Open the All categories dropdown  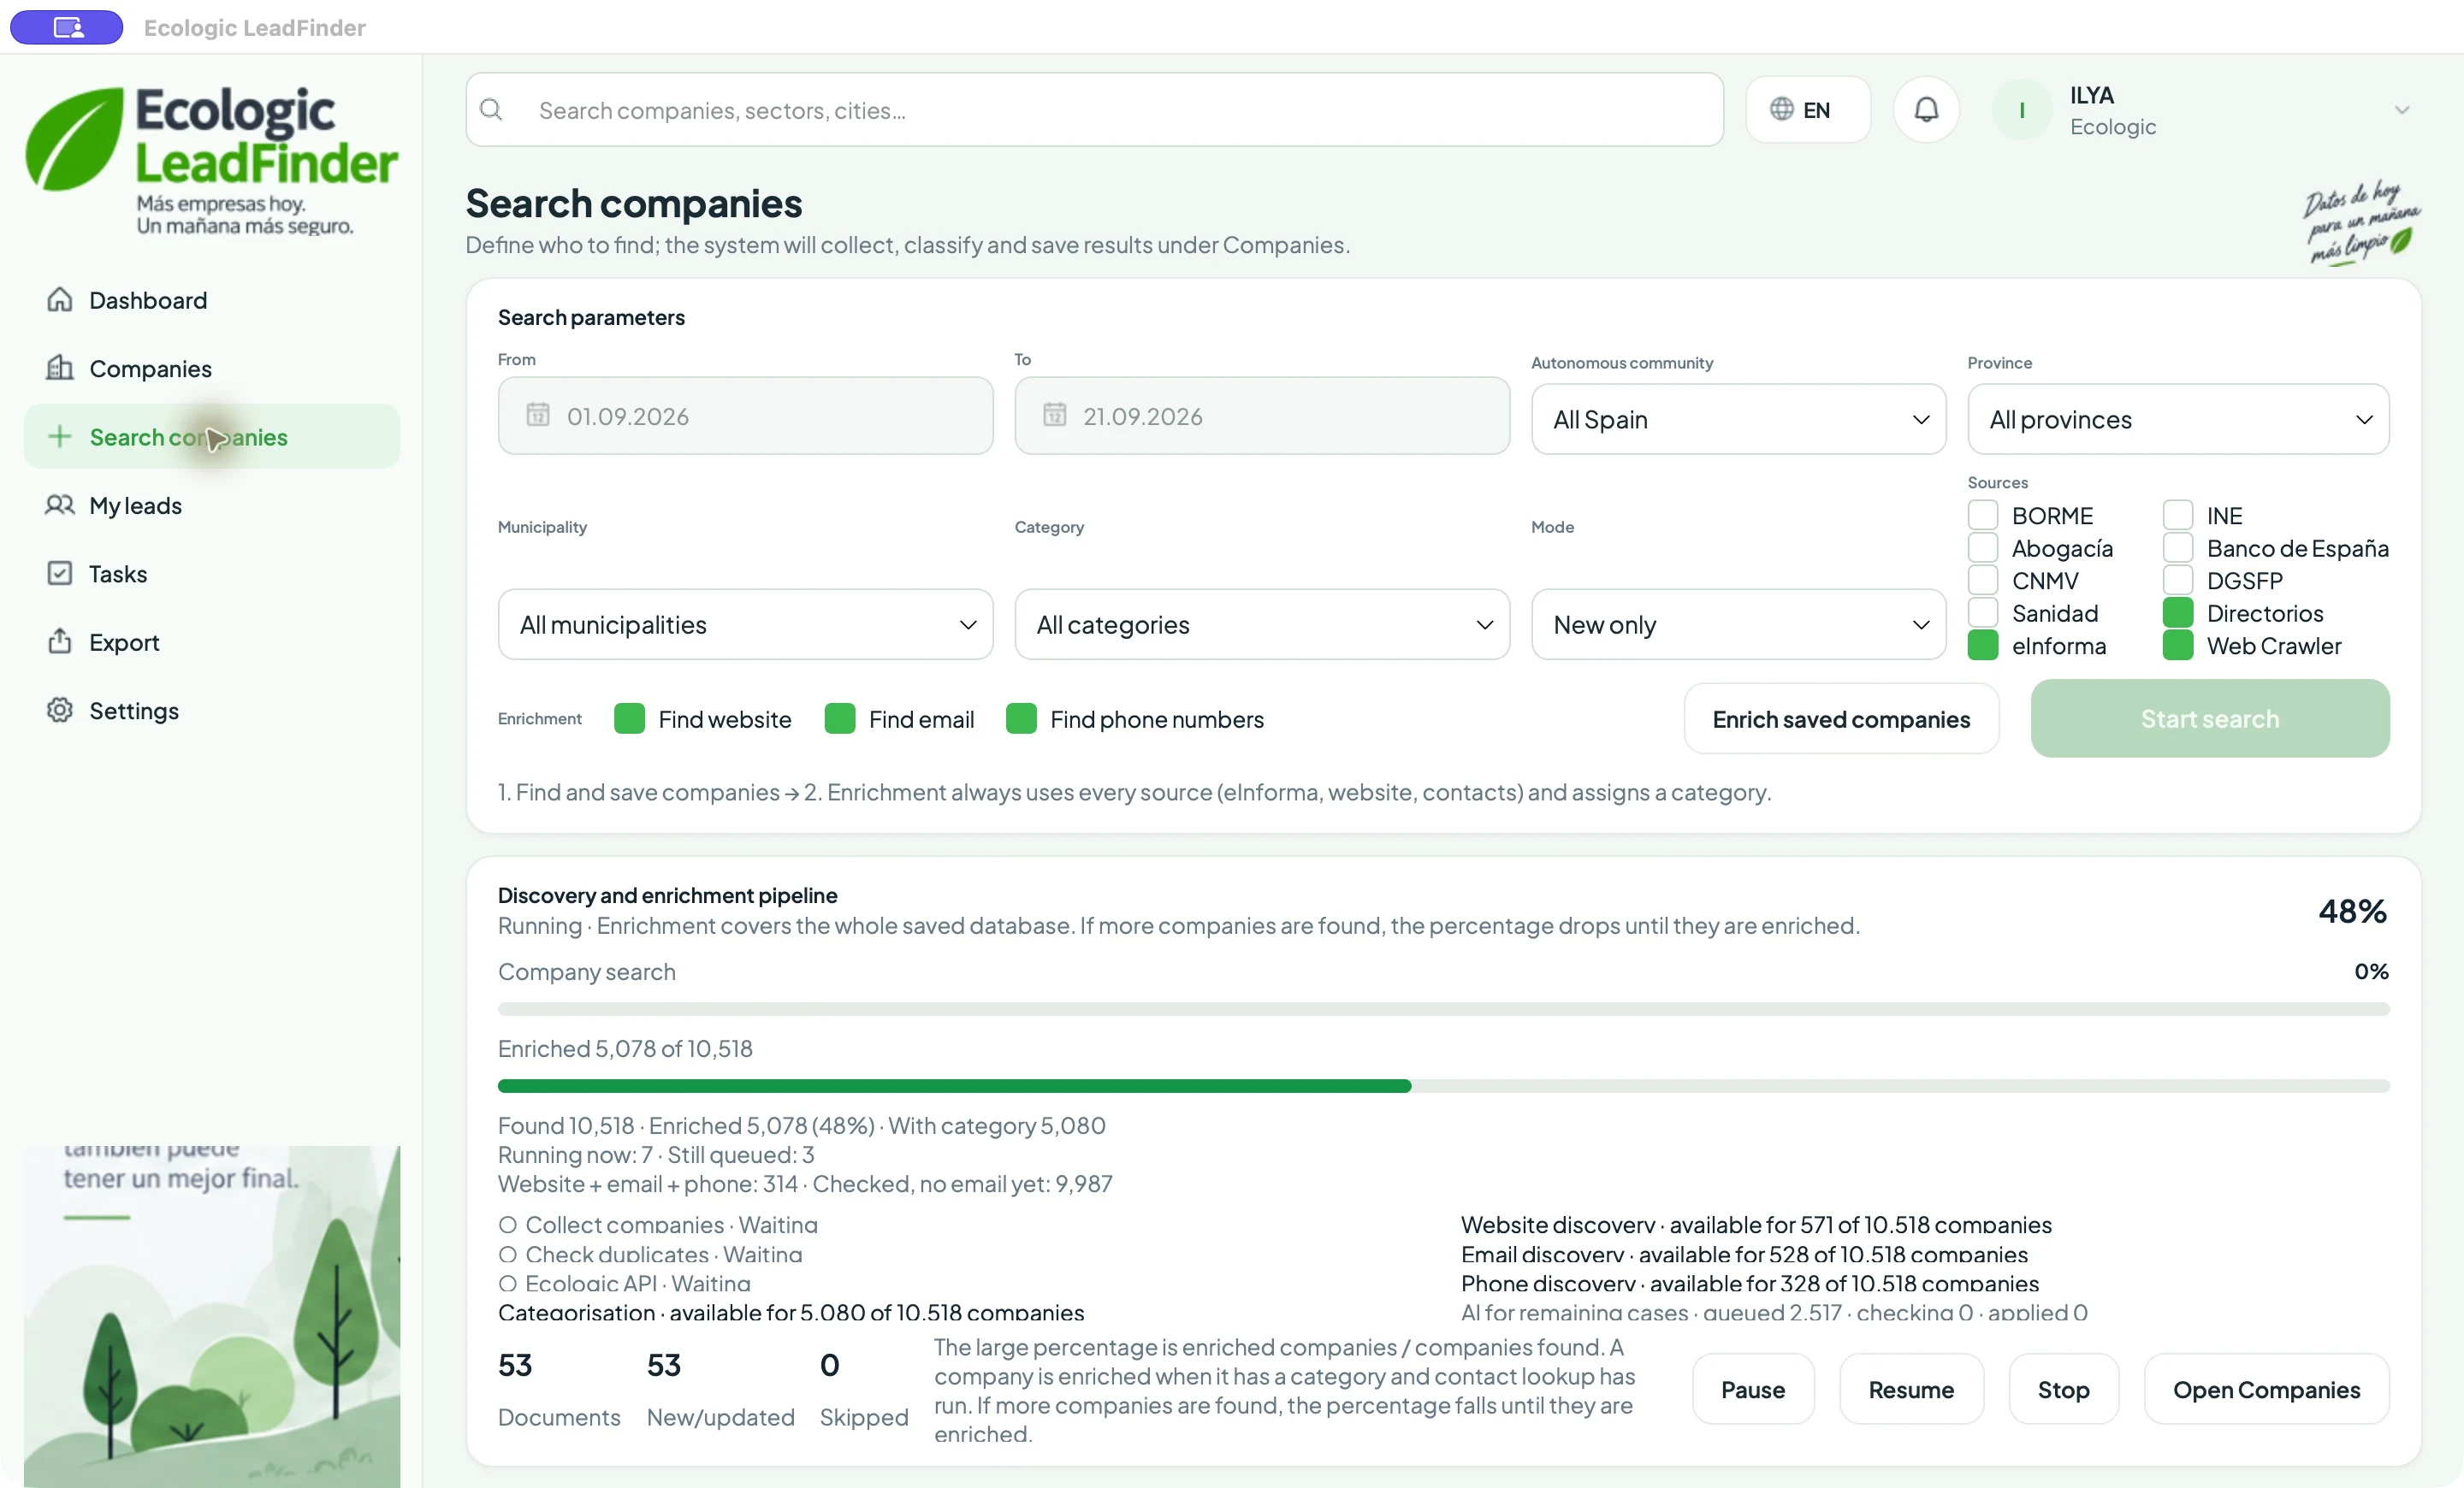(1262, 624)
